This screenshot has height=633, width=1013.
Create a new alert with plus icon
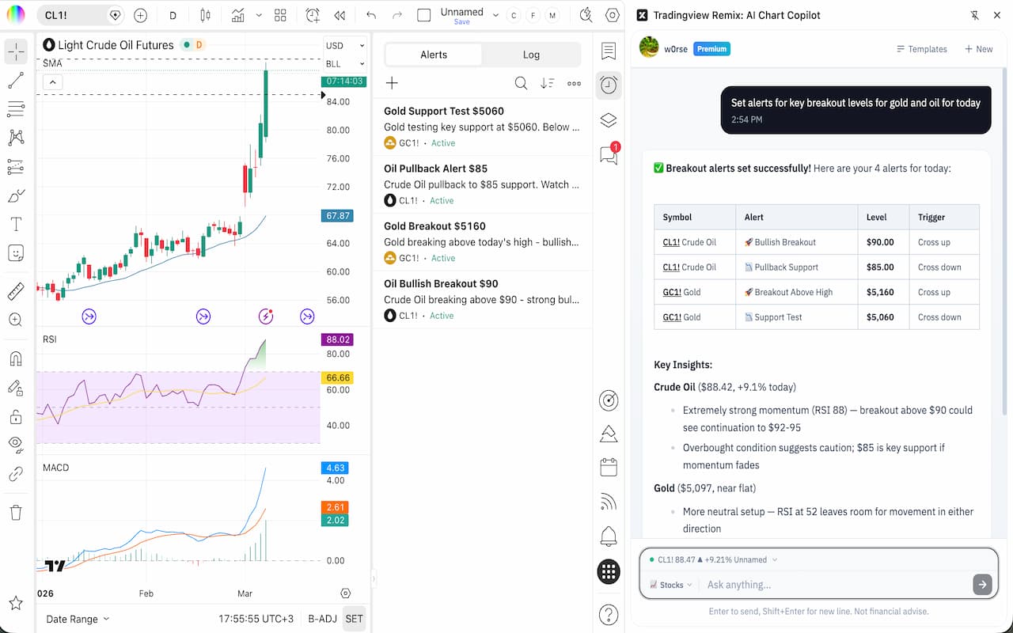(392, 83)
